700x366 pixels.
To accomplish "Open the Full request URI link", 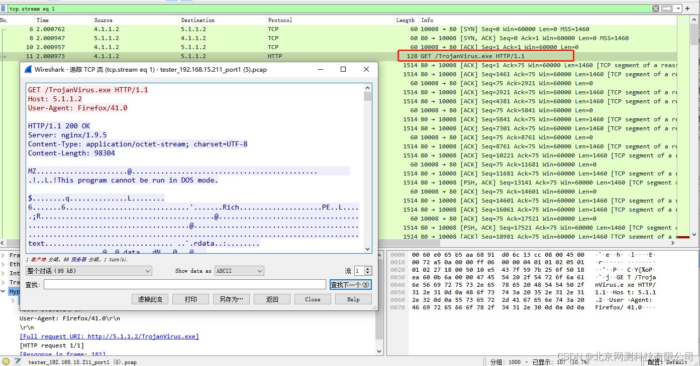I will [x=109, y=336].
